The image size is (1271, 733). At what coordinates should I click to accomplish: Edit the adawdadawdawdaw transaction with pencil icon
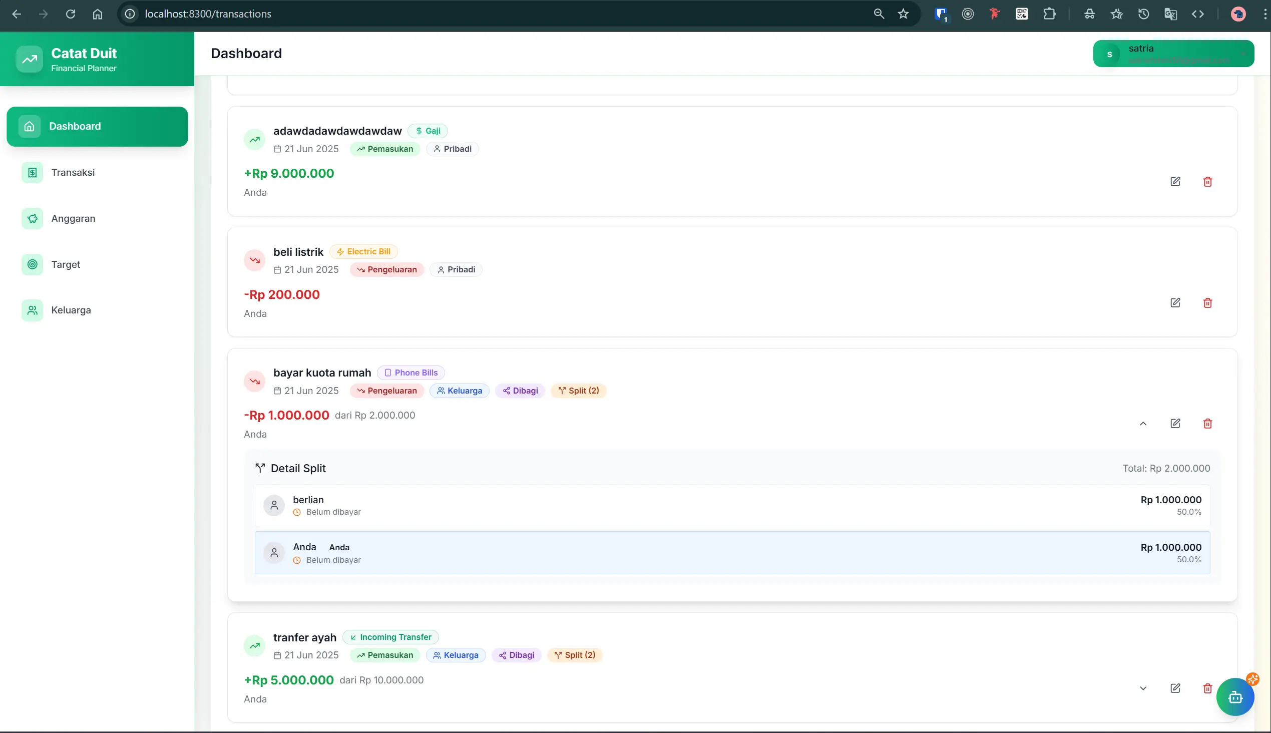[1176, 181]
